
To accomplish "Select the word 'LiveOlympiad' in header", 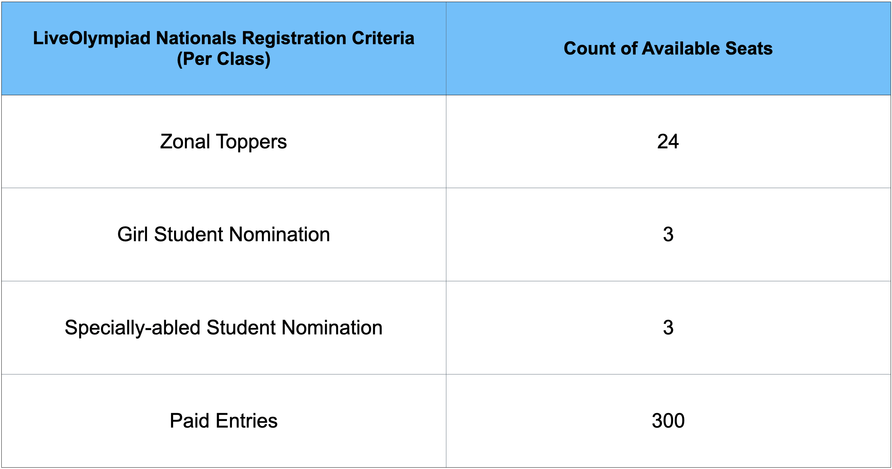I will click(x=92, y=39).
